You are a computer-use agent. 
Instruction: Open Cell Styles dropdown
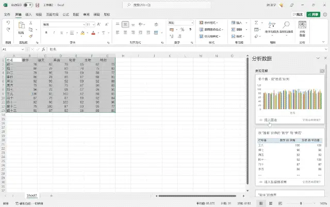(x=210, y=37)
